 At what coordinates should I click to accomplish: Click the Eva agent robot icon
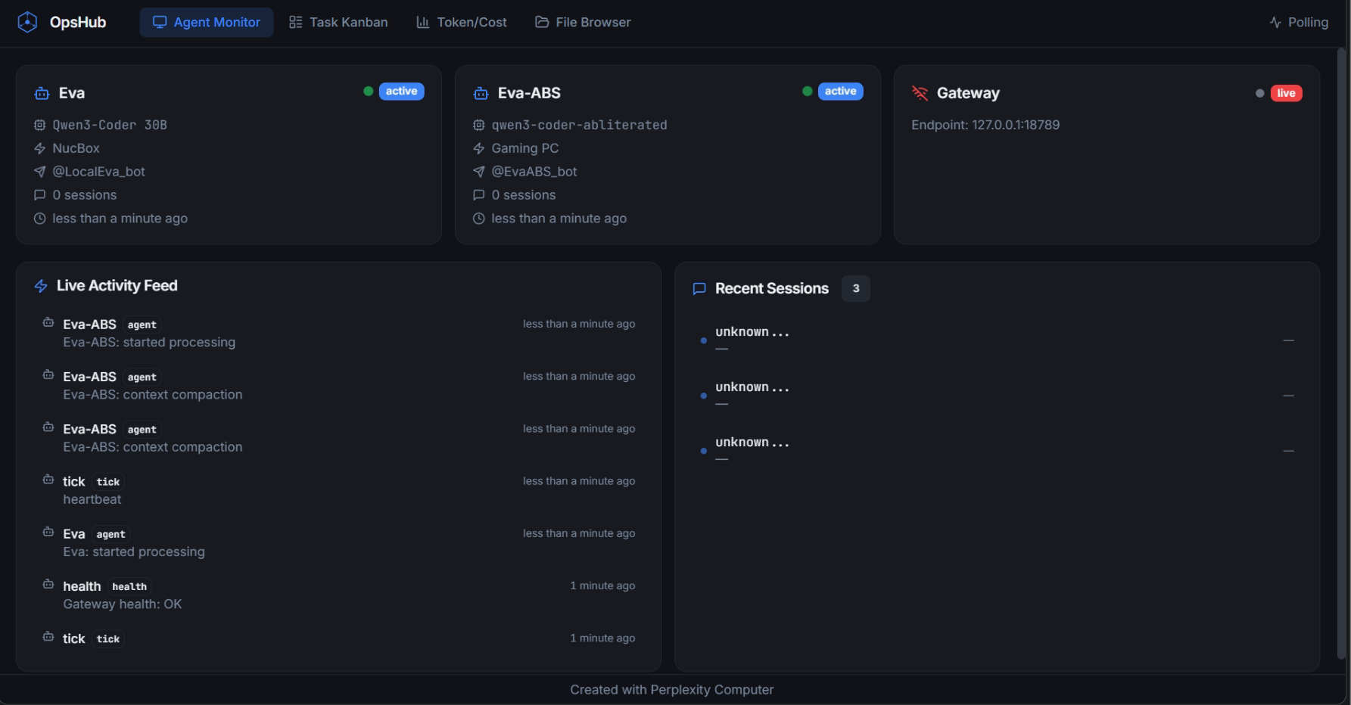point(42,94)
